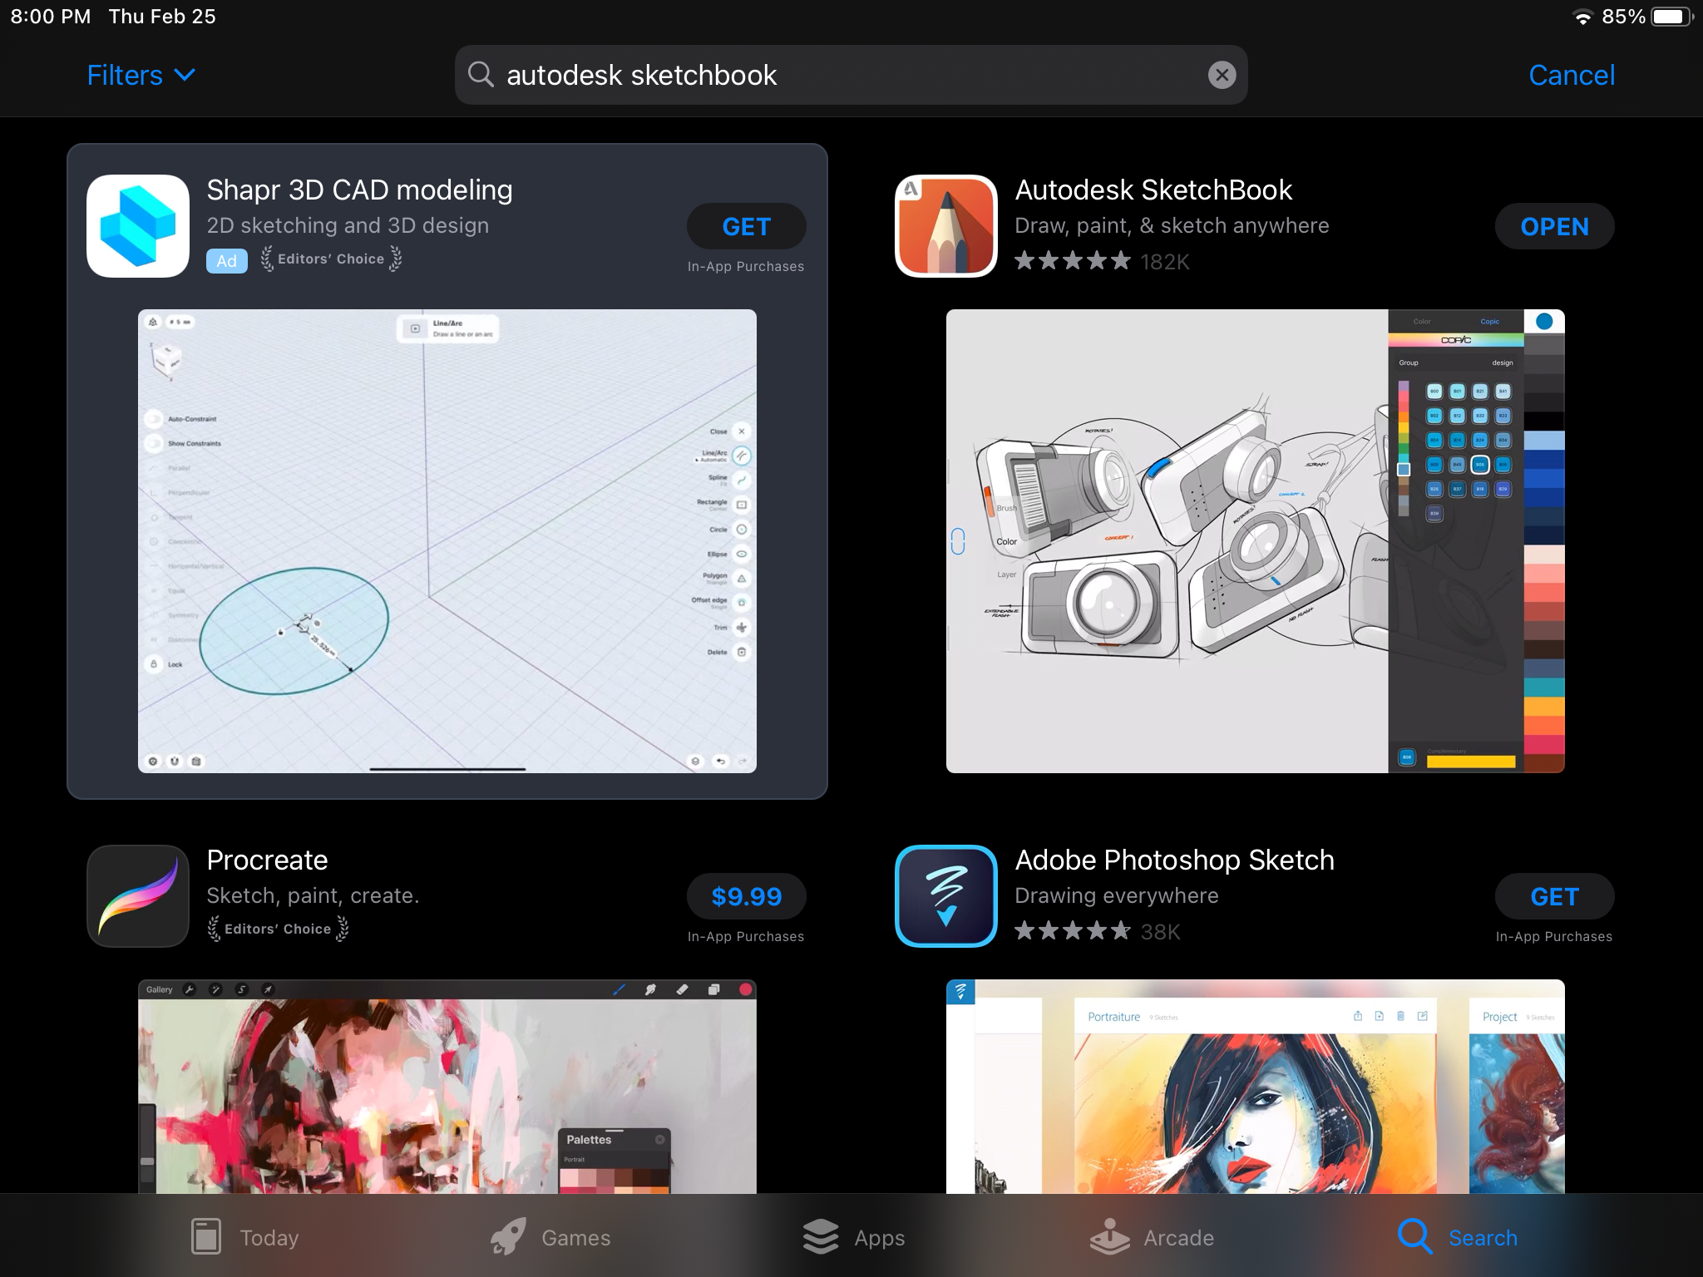1703x1277 pixels.
Task: View the Procreate painting screenshot
Action: 447,1087
